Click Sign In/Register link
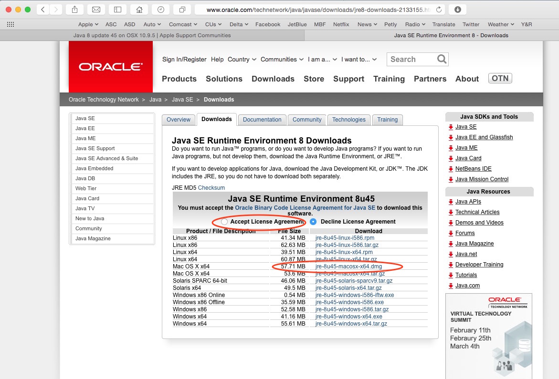559x379 pixels. (184, 60)
